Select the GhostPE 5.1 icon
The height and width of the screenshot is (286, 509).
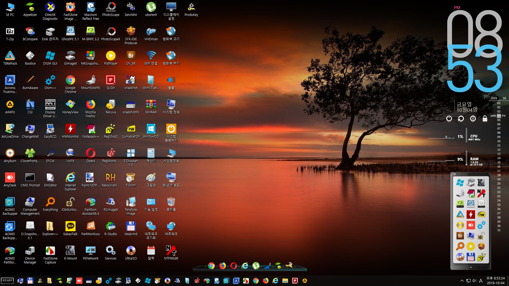click(x=70, y=34)
